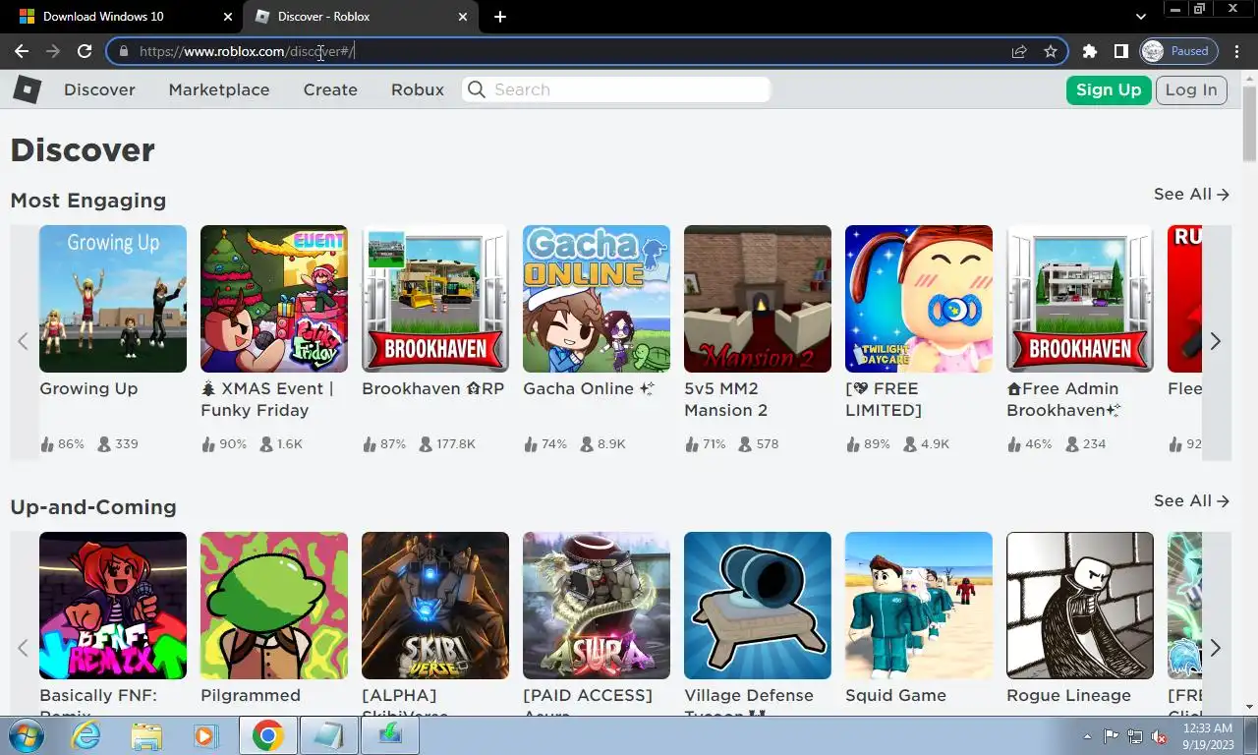
Task: Open the taskbar clock 12:33 AM
Action: tap(1208, 736)
